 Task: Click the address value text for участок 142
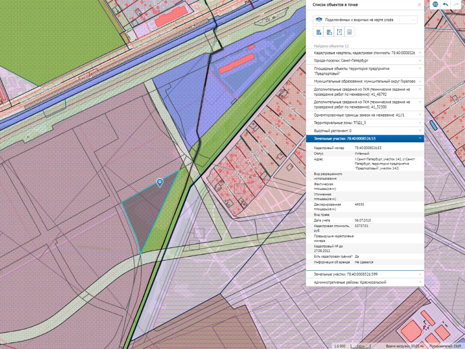(385, 164)
